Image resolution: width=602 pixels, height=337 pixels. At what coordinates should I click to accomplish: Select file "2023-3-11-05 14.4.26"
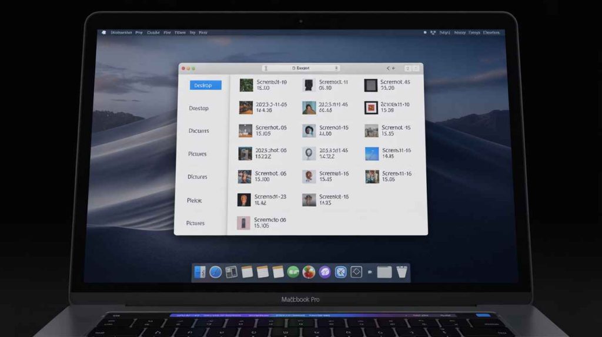coord(263,107)
